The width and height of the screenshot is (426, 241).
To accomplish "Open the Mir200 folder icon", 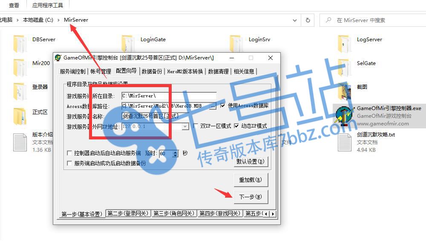I will tap(20, 67).
